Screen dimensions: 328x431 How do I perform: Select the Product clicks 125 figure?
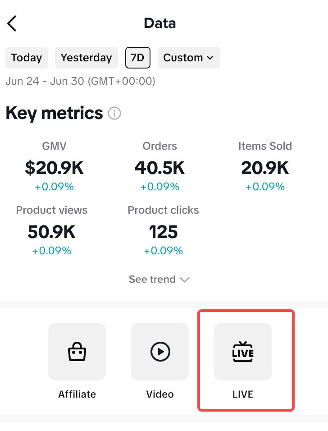(x=163, y=232)
